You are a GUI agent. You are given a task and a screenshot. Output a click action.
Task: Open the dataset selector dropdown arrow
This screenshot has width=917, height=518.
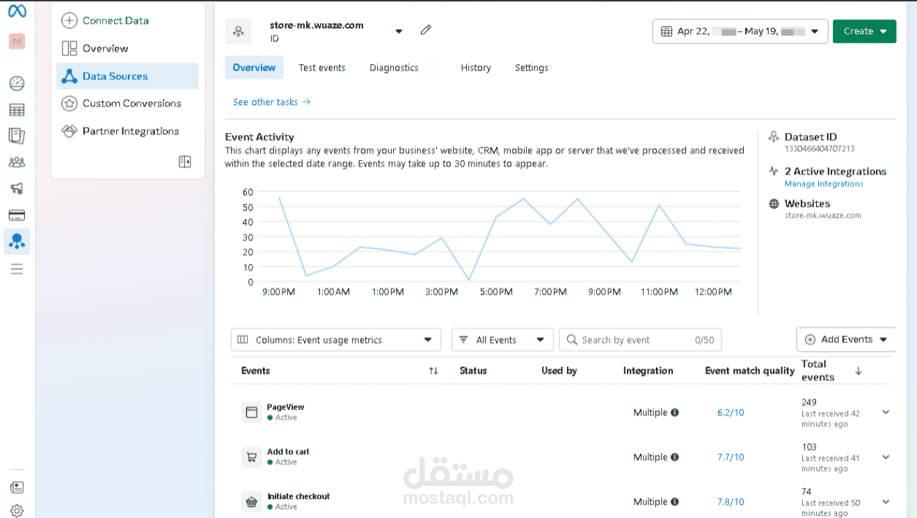pyautogui.click(x=399, y=31)
